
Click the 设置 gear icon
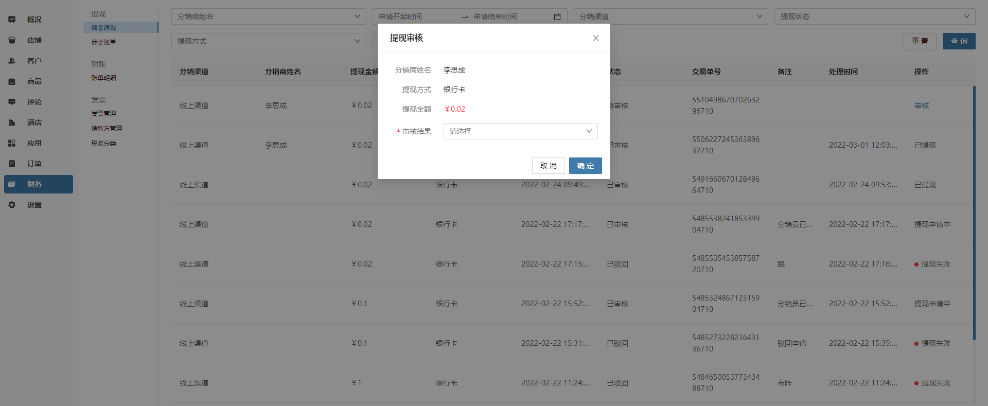click(x=12, y=205)
